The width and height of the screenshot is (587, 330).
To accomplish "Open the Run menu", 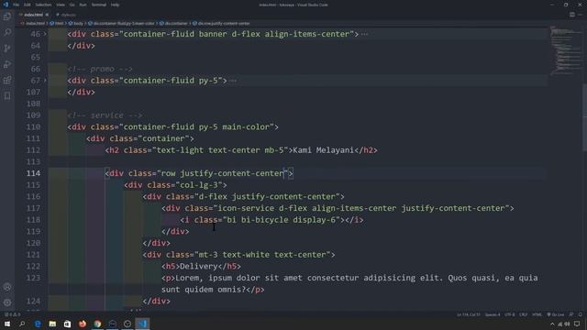I will click(83, 5).
